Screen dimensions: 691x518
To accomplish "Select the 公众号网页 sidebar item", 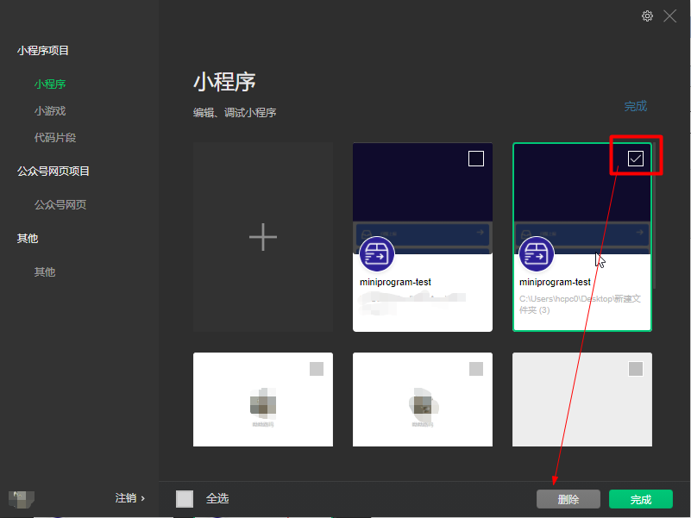I will [60, 205].
